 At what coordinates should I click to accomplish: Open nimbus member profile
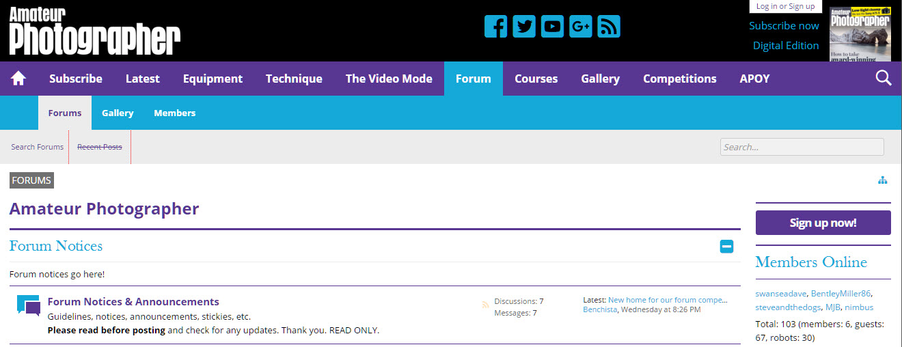tap(859, 307)
